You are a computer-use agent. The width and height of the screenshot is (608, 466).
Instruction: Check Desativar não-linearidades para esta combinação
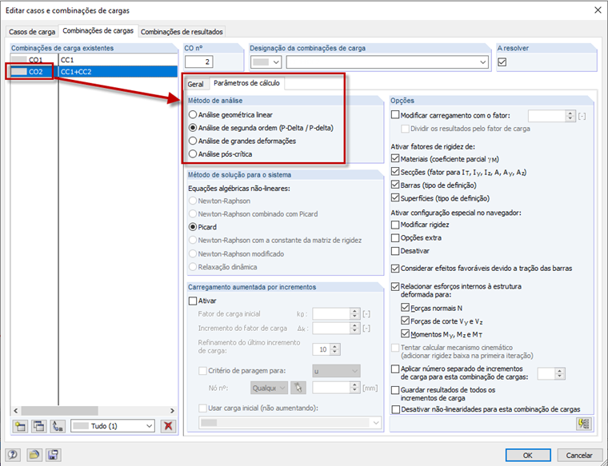395,409
